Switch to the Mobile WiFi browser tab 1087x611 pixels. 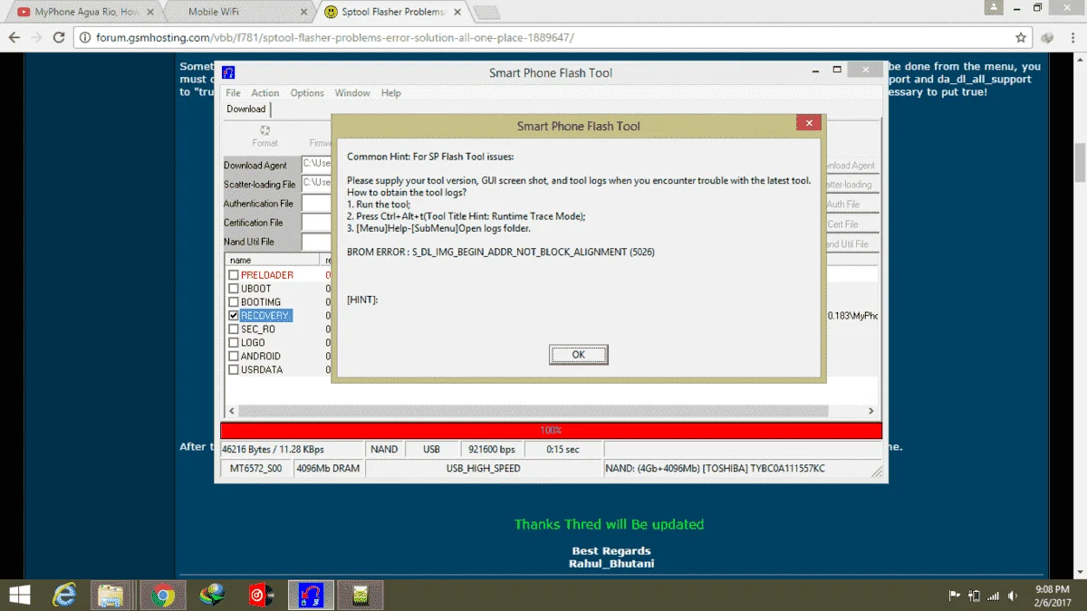(x=236, y=12)
